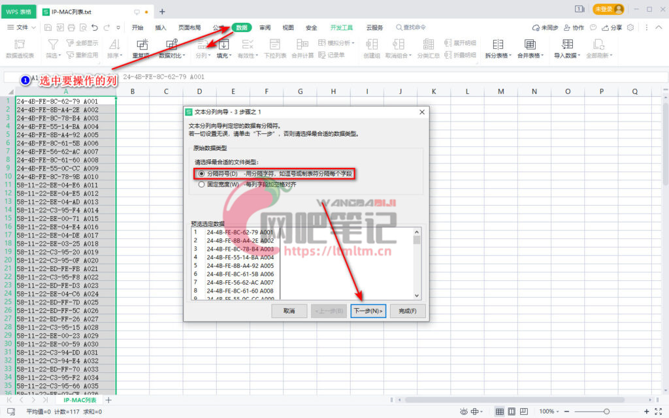This screenshot has width=669, height=418.
Task: Click 完成(F) in the text wizard
Action: point(408,311)
